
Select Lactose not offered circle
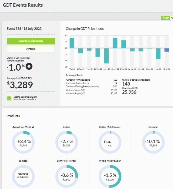[23, 176]
